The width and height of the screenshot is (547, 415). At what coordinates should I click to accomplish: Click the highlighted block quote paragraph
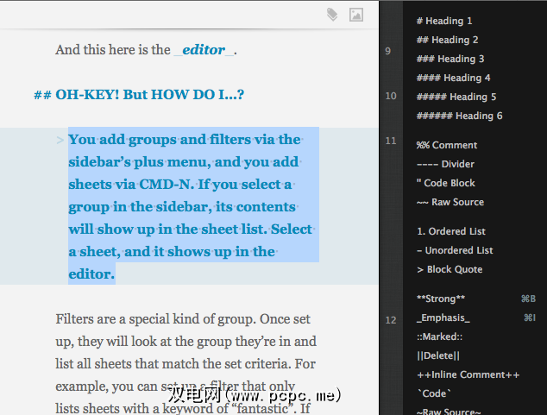[192, 207]
